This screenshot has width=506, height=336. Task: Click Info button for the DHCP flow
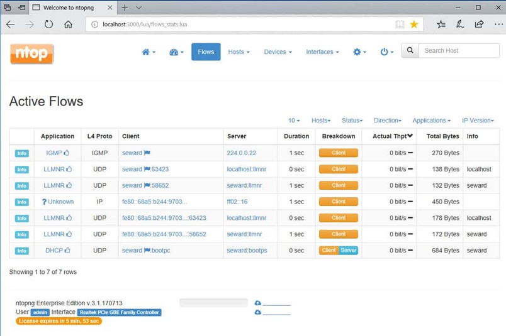(x=21, y=251)
